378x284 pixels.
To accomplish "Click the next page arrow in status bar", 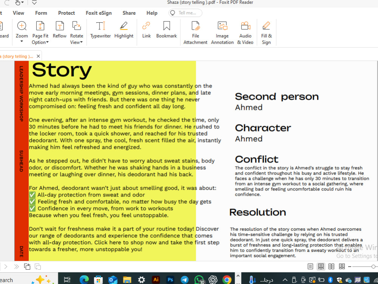I will 6,267.
